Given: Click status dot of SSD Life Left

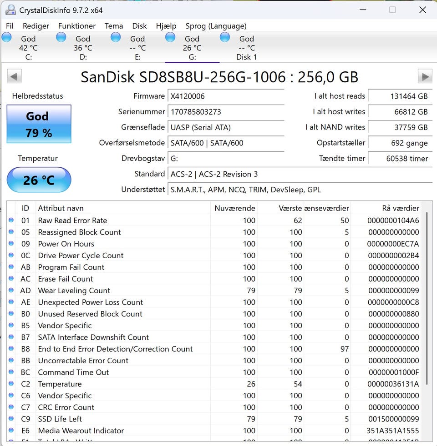Looking at the screenshot, I should (11, 418).
